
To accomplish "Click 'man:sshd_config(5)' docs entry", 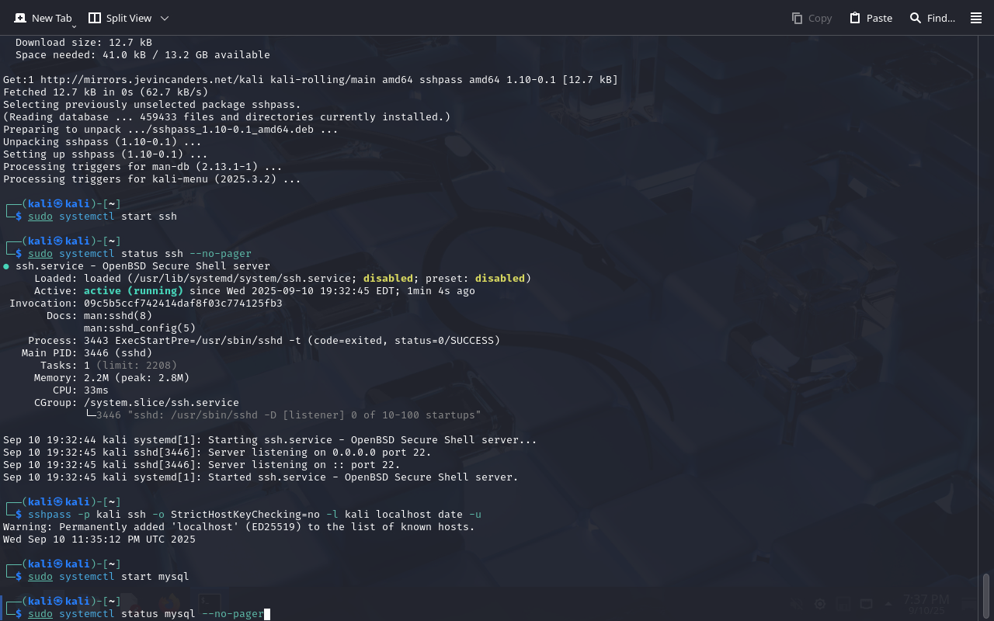I will point(140,328).
